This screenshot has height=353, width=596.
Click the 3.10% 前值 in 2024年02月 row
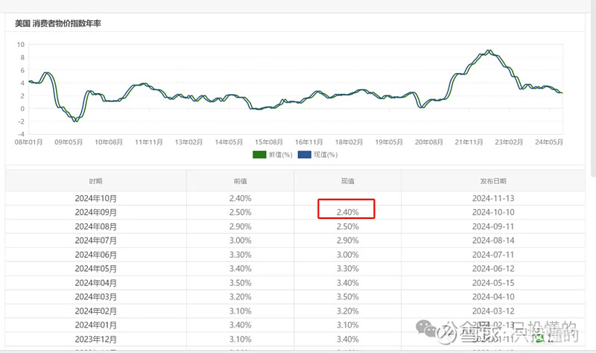[x=240, y=311]
